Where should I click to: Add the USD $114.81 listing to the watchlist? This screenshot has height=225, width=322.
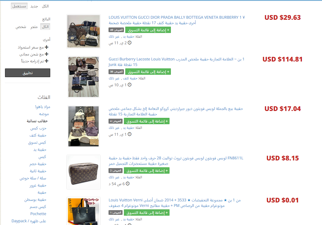(148, 72)
